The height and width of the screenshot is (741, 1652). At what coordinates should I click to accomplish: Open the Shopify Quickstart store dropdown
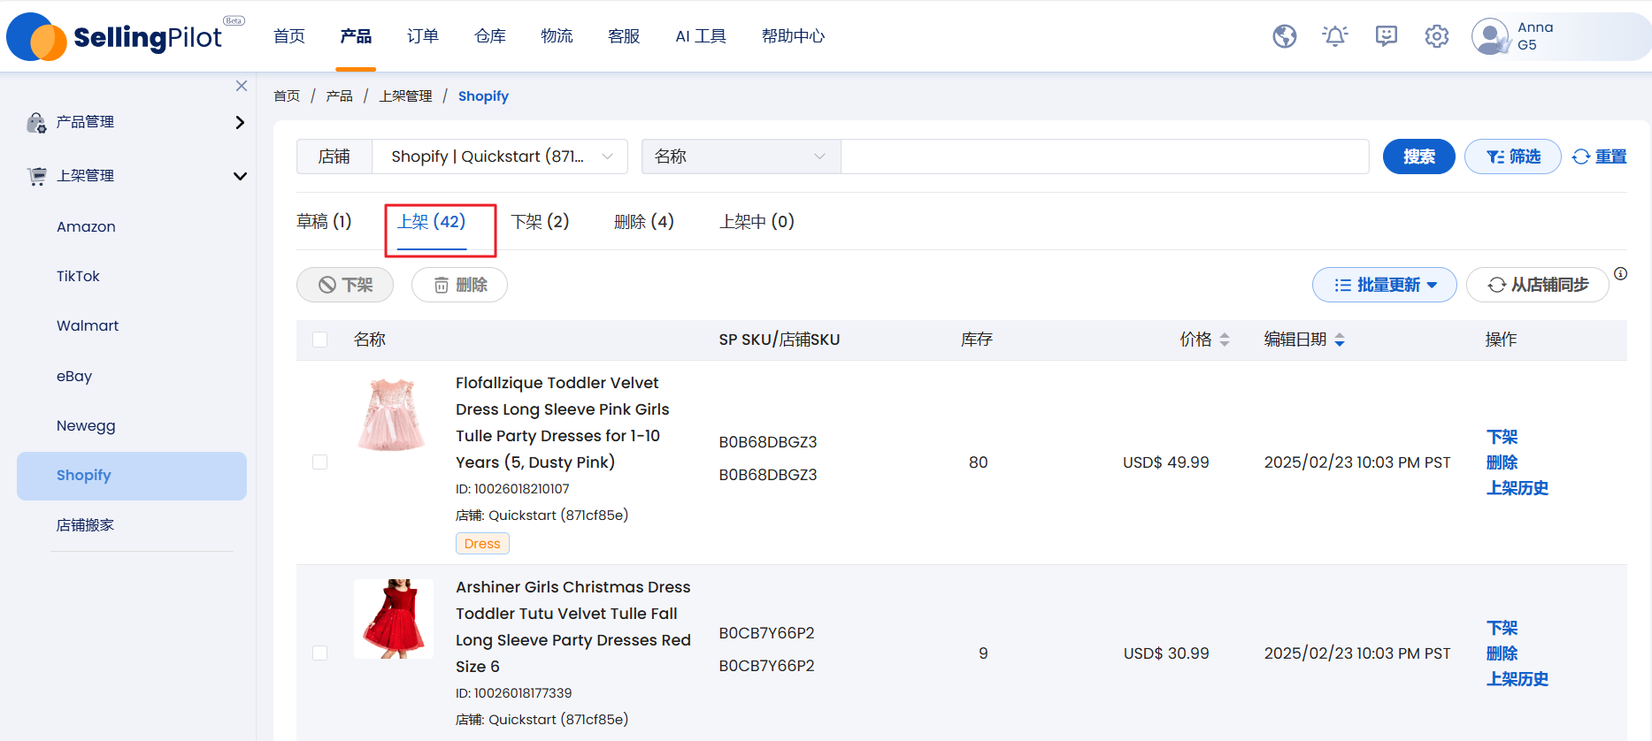500,157
